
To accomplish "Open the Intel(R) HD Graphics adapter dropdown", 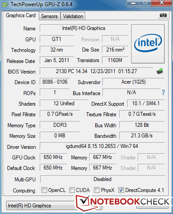I will click(x=54, y=206).
